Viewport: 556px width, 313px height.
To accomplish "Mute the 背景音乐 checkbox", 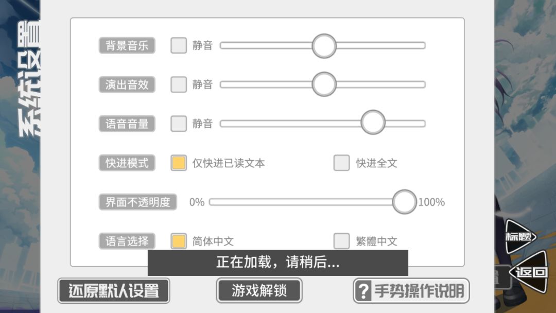I will (x=178, y=45).
